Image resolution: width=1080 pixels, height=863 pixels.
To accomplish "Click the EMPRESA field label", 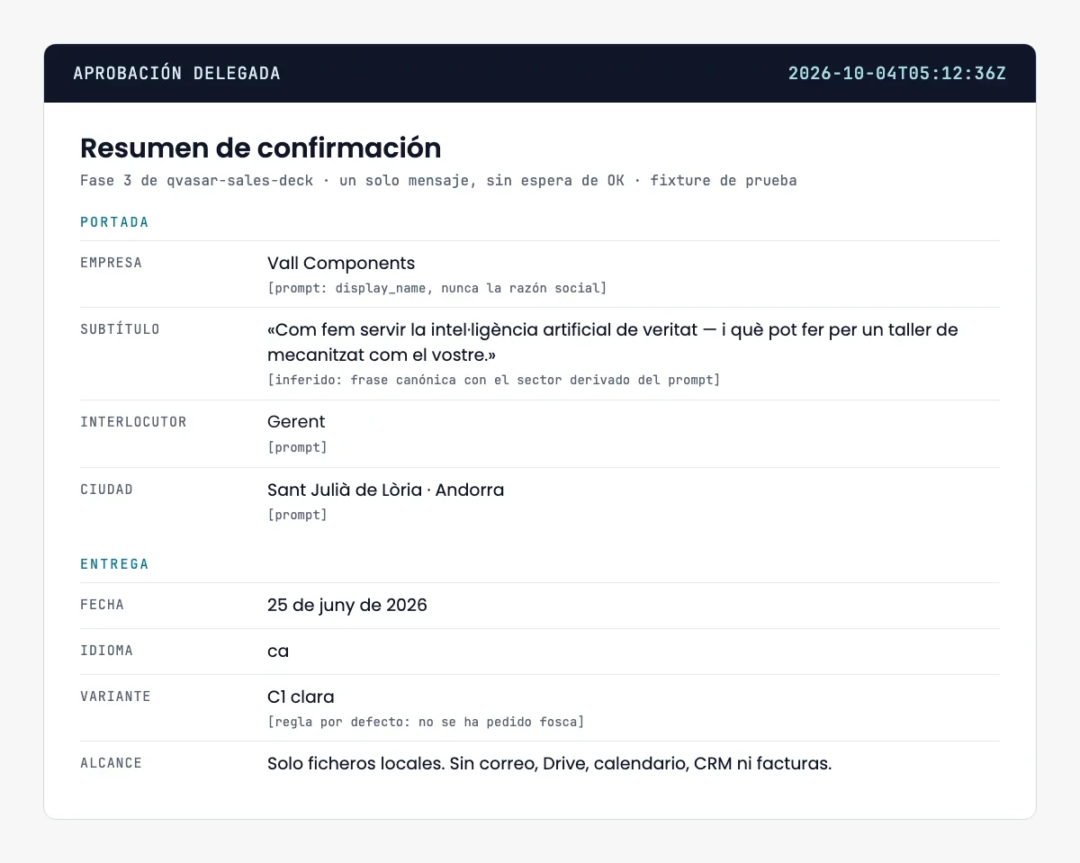I will click(111, 264).
